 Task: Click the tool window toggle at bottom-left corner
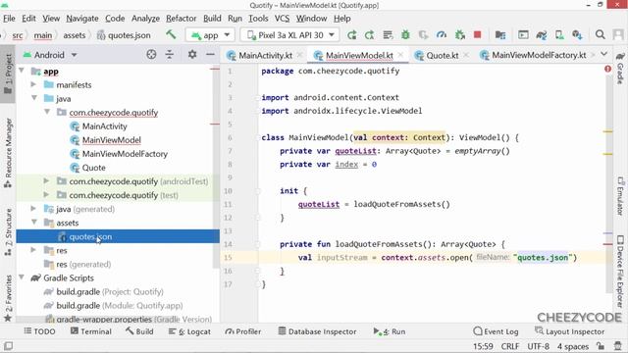pos(8,346)
